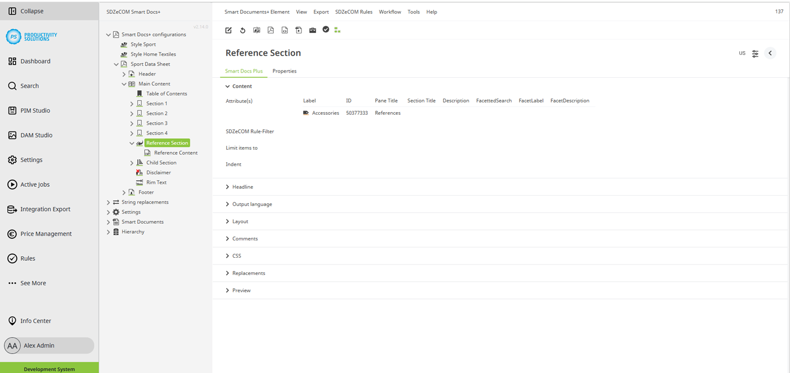Viewport: 790px width, 373px height.
Task: Switch to the Properties tab
Action: (284, 71)
